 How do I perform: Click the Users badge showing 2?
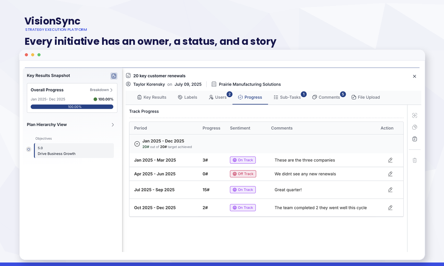click(x=229, y=94)
